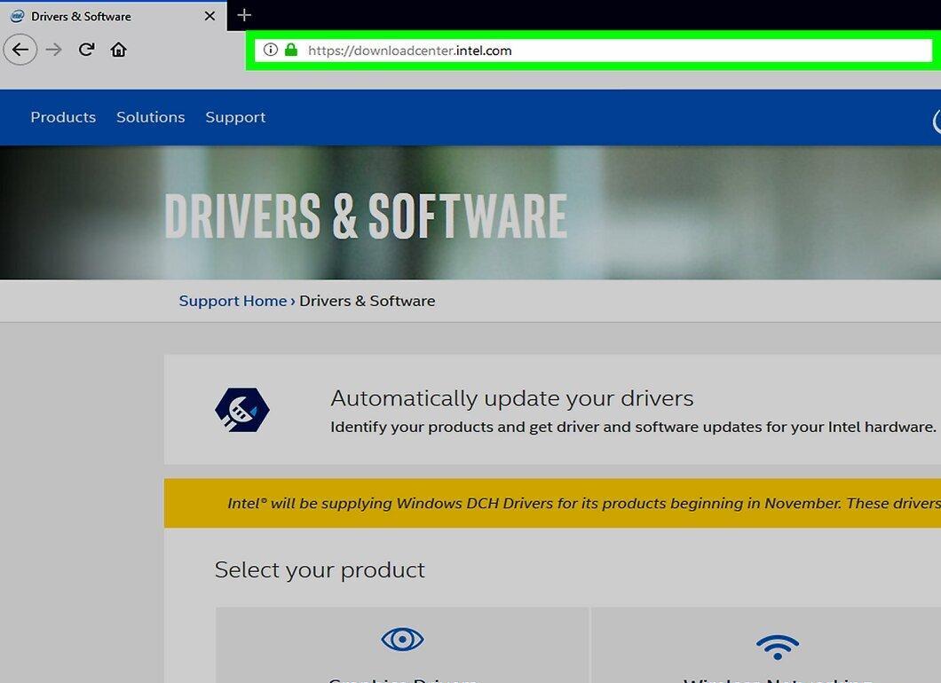Click the browser back arrow button
This screenshot has width=941, height=683.
click(x=20, y=49)
